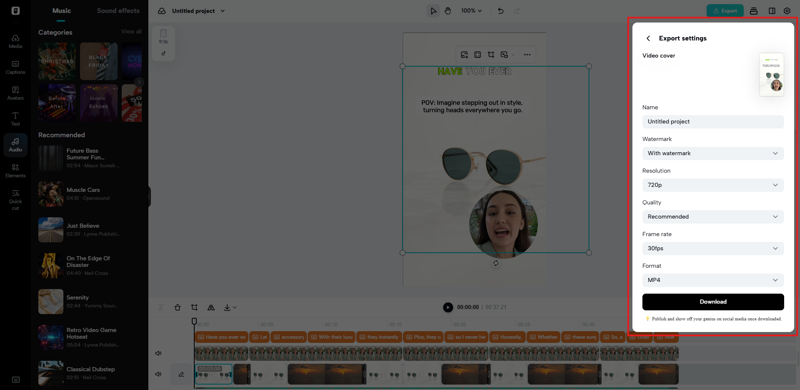
Task: Mute the avatar video track
Action: pyautogui.click(x=158, y=353)
